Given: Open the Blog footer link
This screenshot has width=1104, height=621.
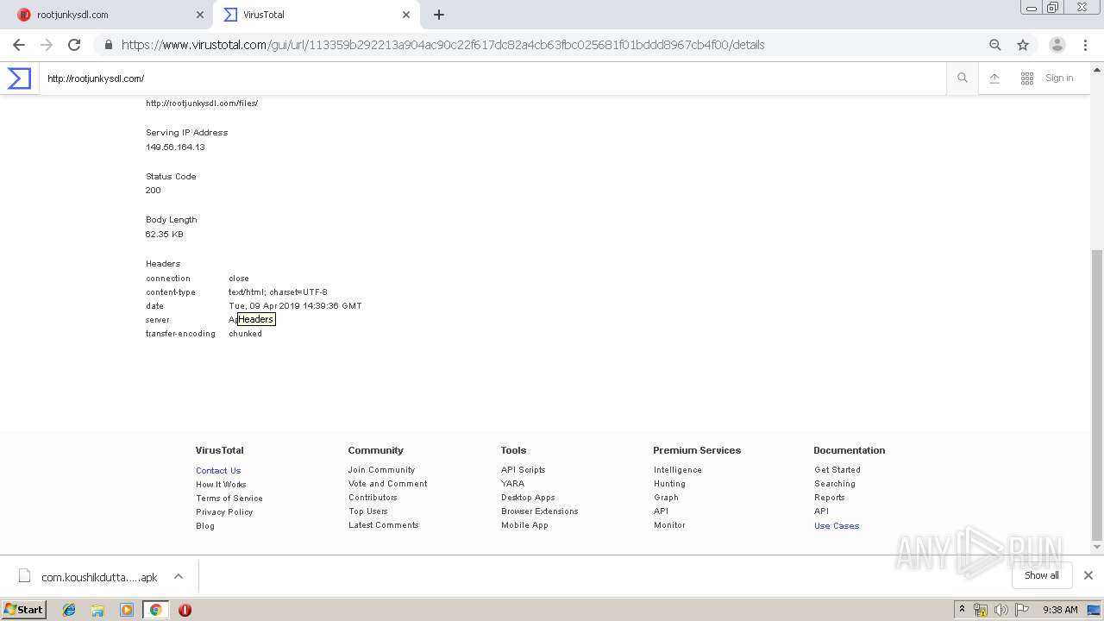Looking at the screenshot, I should point(205,526).
